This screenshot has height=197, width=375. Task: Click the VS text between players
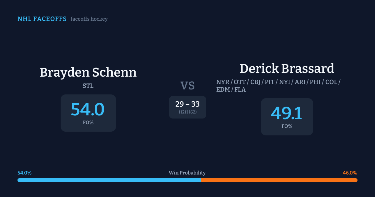coord(187,86)
